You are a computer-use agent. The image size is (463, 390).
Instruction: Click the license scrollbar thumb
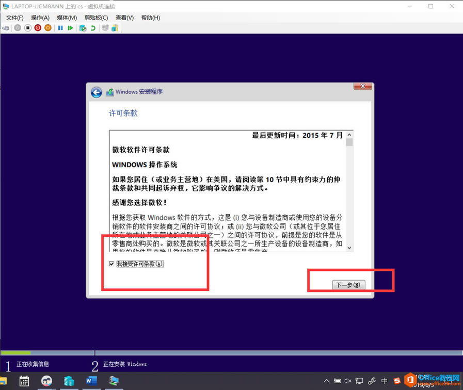pyautogui.click(x=349, y=142)
